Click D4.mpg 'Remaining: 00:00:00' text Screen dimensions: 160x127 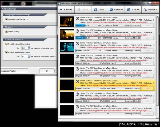[132, 63]
